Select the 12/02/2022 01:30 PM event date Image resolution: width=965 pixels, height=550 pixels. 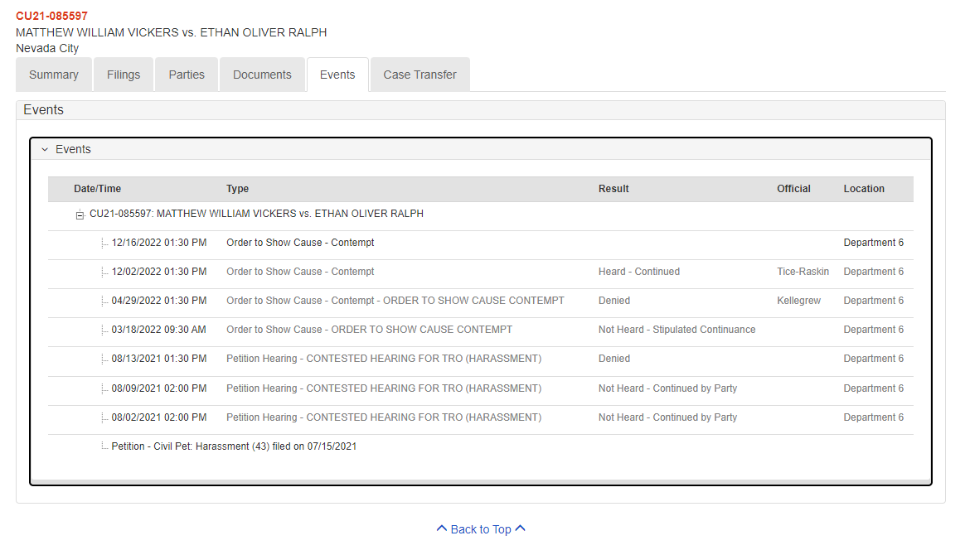(x=159, y=272)
